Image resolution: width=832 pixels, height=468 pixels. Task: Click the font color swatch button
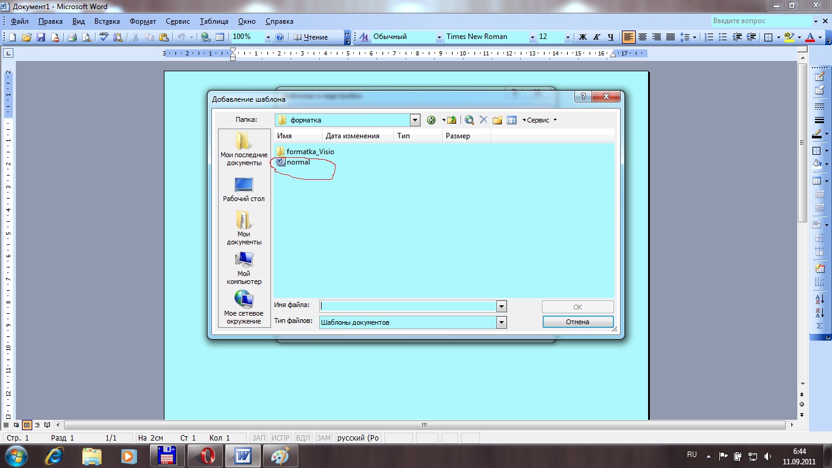(809, 37)
